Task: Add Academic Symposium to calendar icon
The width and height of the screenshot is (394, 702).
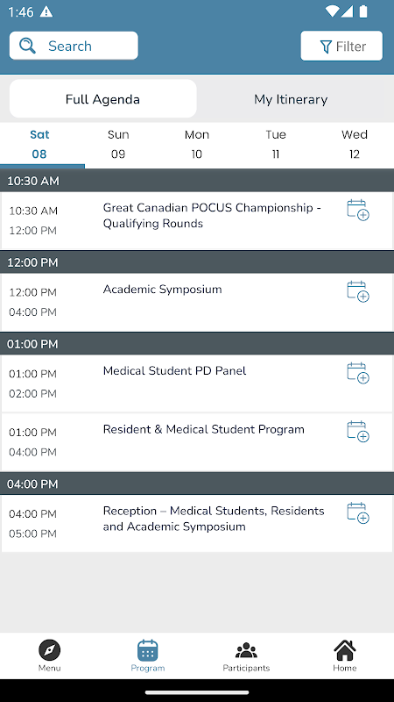Action: (x=358, y=291)
